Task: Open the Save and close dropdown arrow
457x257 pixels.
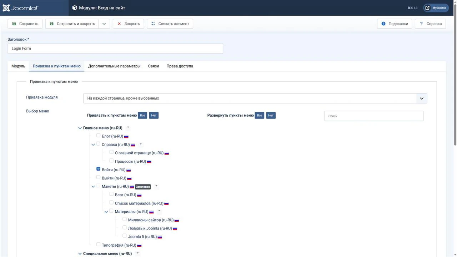Action: 104,24
